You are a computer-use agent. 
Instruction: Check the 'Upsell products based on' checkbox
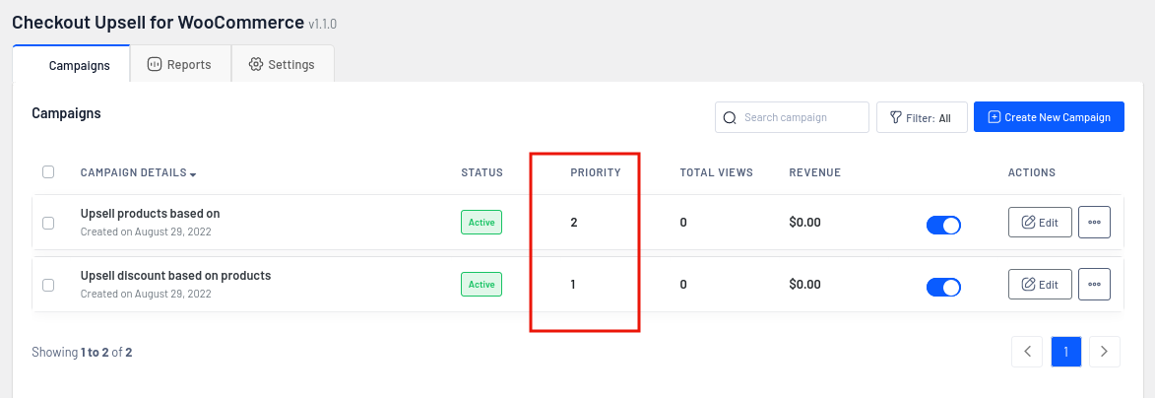point(48,223)
